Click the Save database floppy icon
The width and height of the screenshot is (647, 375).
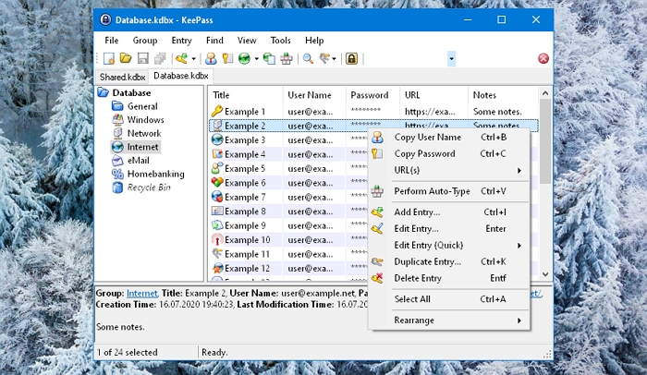click(x=142, y=58)
